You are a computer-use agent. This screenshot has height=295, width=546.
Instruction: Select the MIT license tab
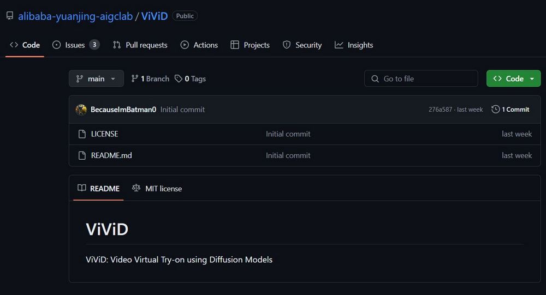[157, 188]
